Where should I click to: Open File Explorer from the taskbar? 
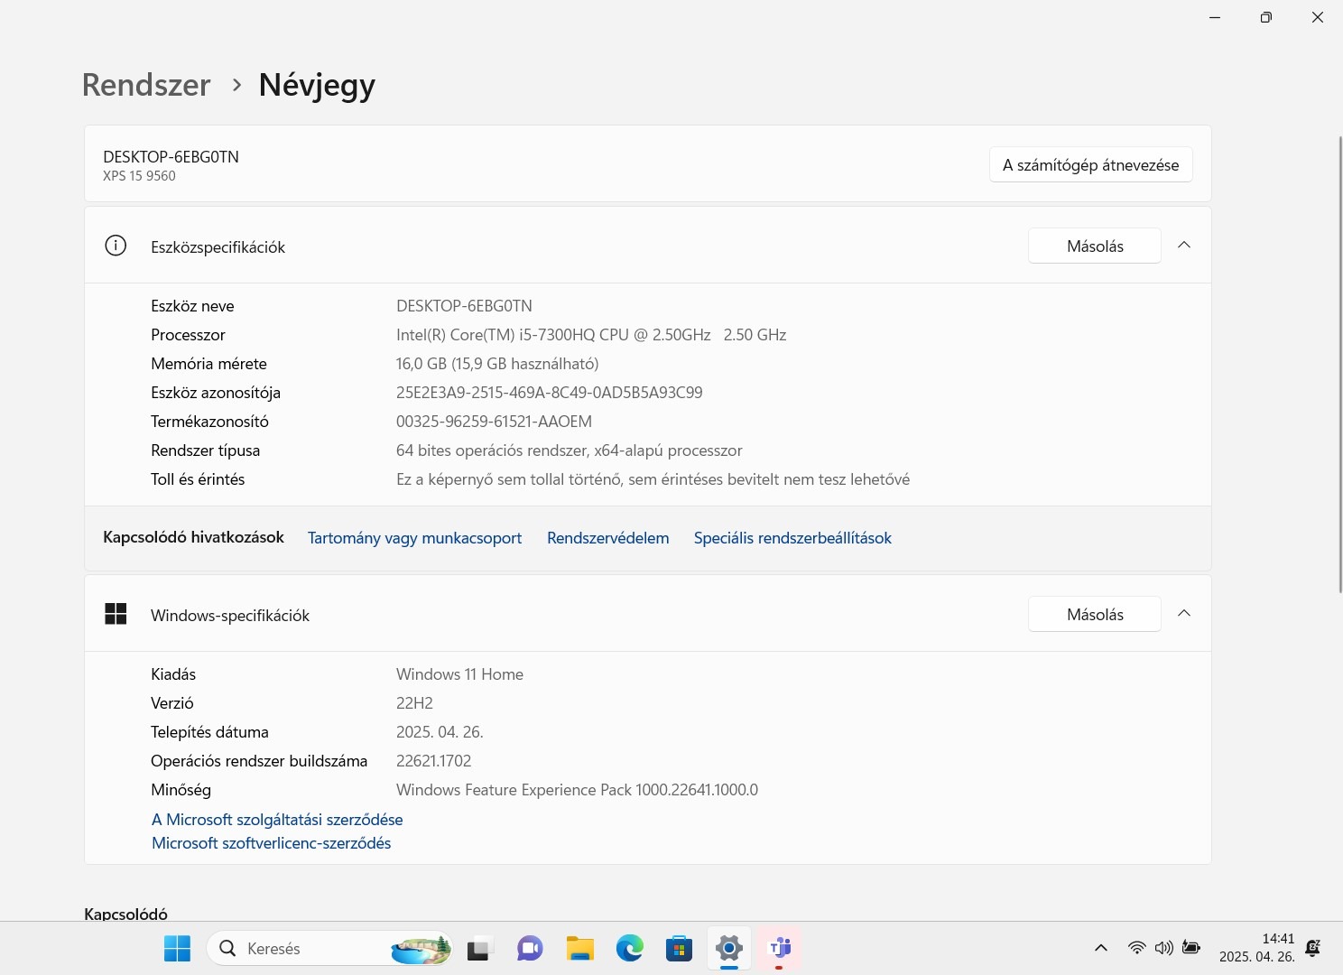tap(580, 949)
